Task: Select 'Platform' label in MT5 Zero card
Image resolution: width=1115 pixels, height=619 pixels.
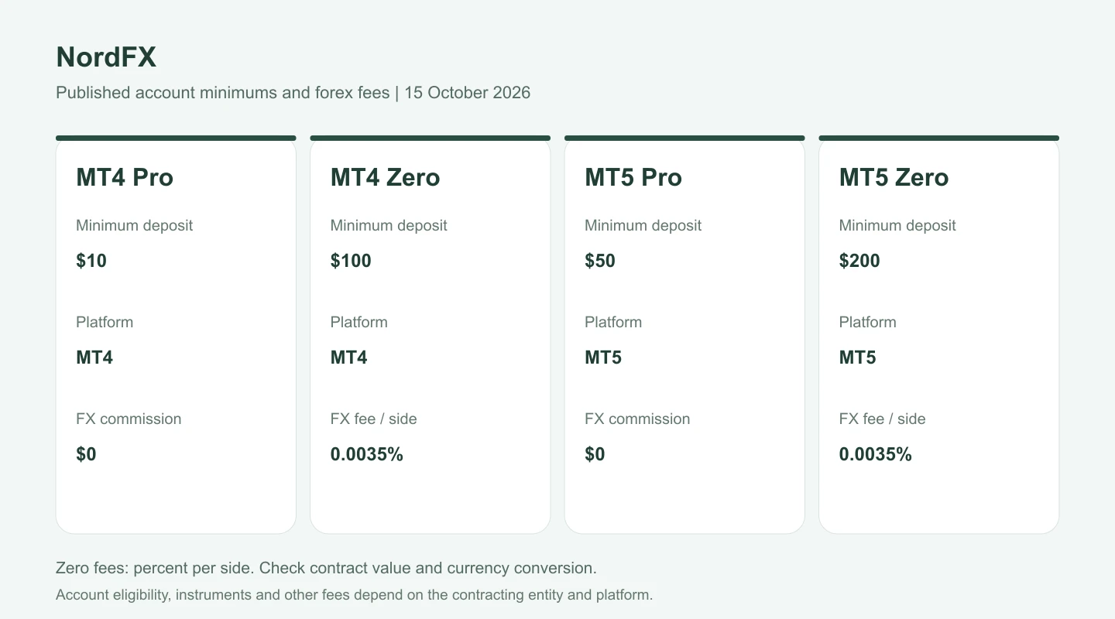Action: [868, 323]
